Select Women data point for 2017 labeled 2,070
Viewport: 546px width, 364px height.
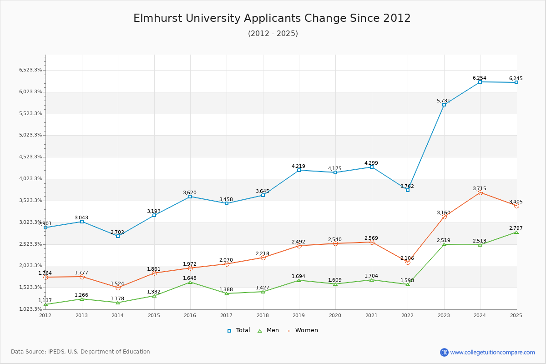[227, 264]
